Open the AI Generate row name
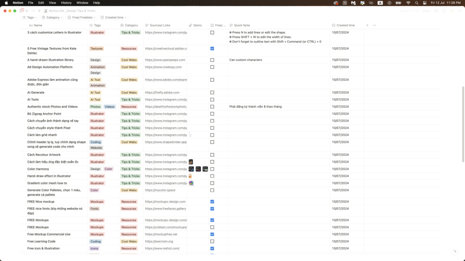The width and height of the screenshot is (465, 261). (x=36, y=92)
